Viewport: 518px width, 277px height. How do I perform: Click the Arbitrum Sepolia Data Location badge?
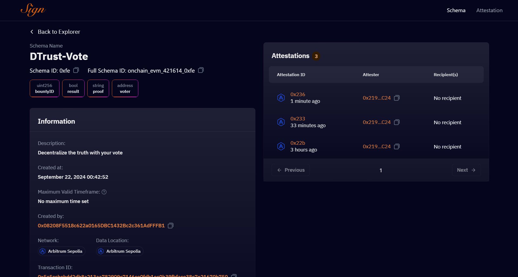[x=120, y=251]
